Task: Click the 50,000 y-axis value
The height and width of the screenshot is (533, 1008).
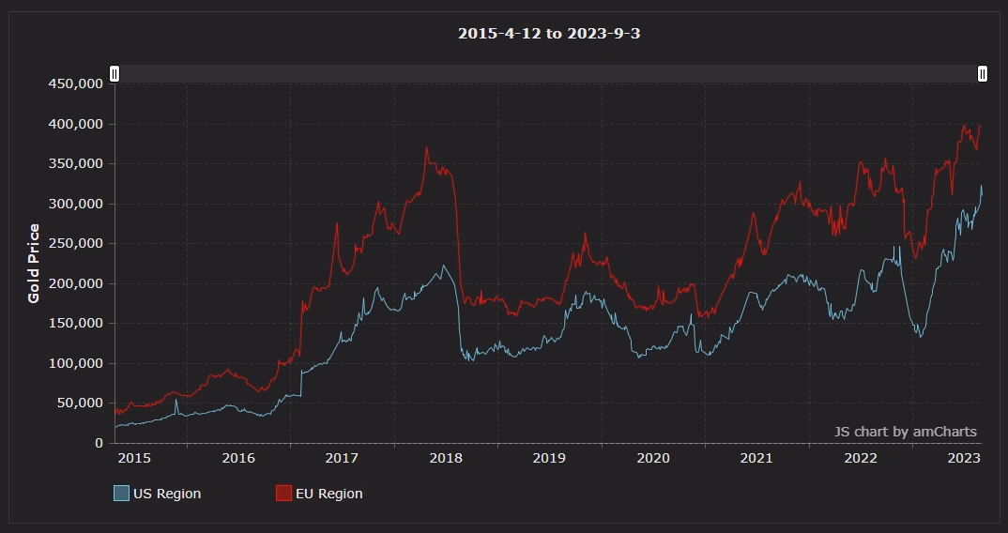Action: [x=81, y=403]
